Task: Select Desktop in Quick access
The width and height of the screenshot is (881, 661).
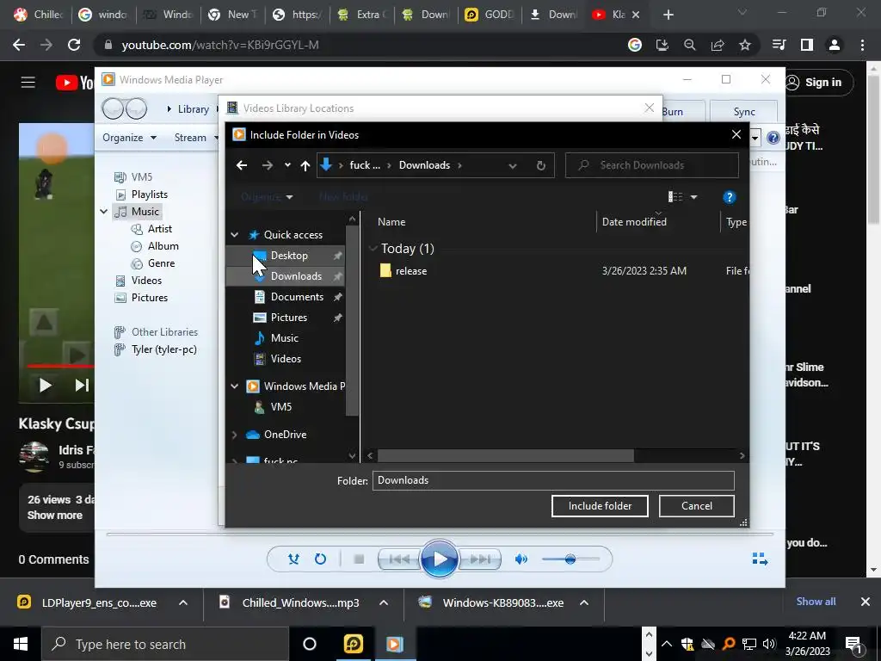Action: coord(287,255)
